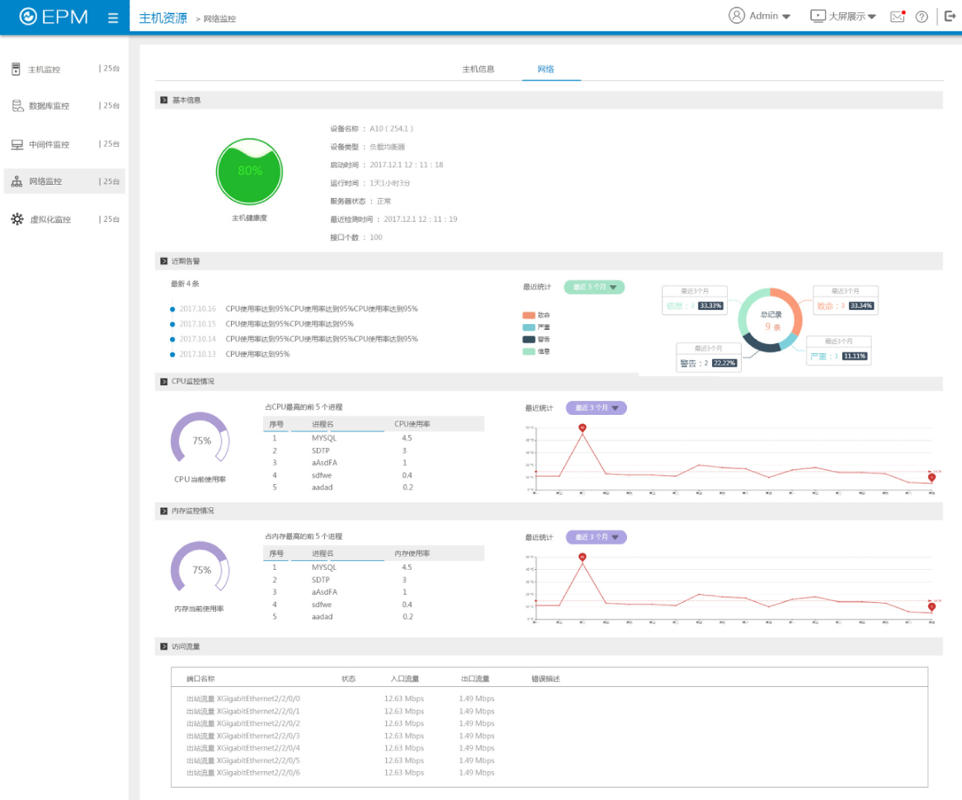
Task: Click the memory 75% usage gauge
Action: [x=200, y=567]
